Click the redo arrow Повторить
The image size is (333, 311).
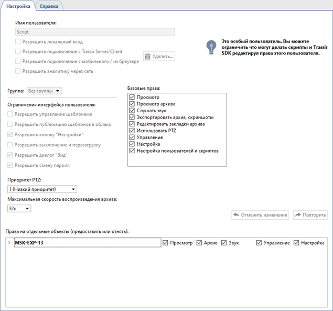[298, 215]
